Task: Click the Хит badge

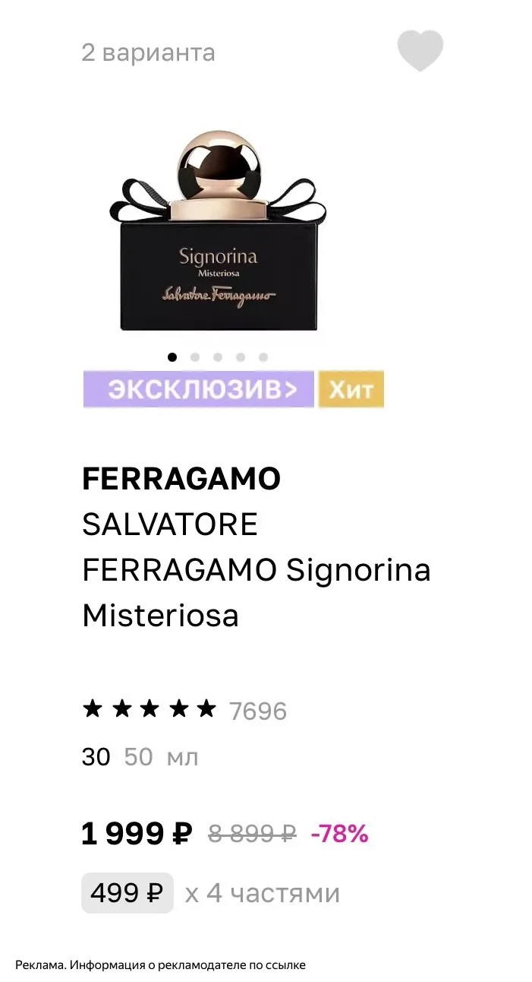Action: coord(351,389)
